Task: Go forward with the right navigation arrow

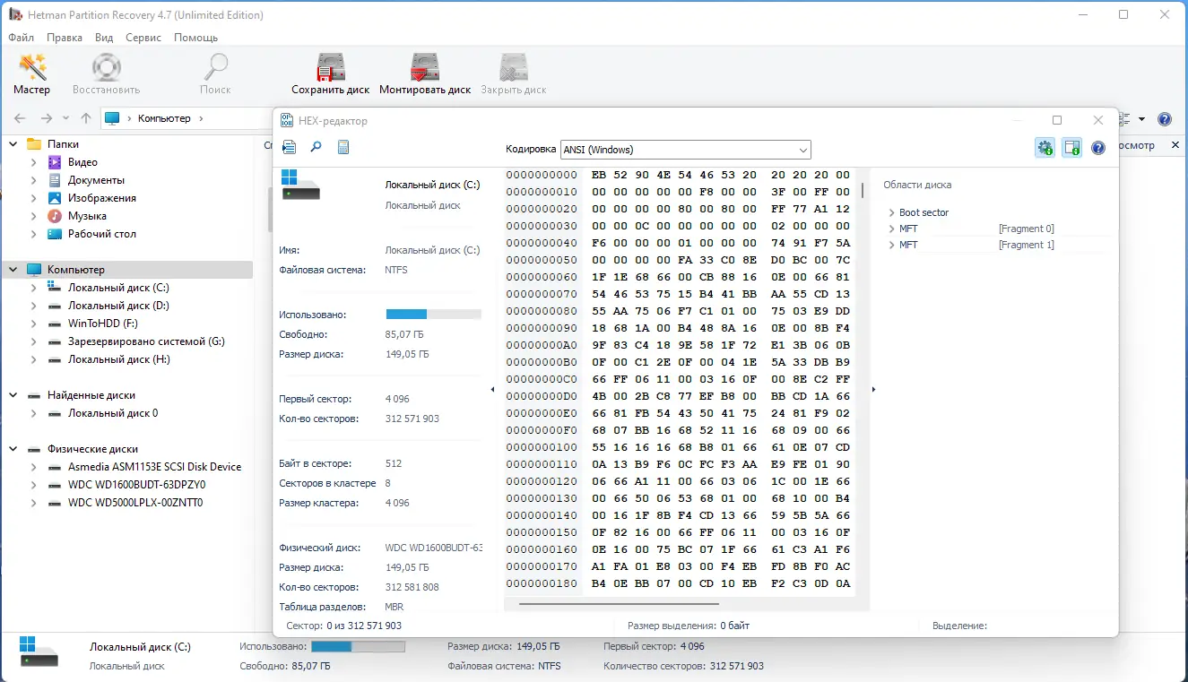Action: tap(47, 118)
